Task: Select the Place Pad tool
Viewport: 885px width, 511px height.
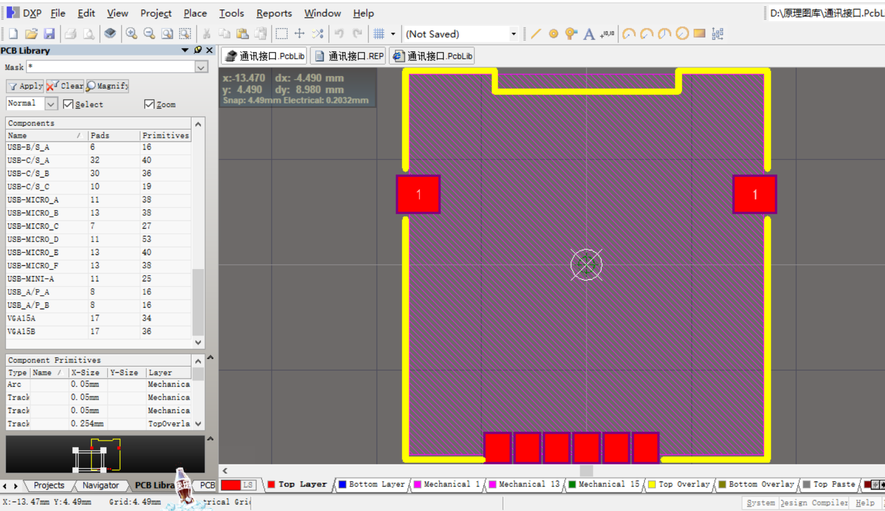Action: tap(553, 34)
